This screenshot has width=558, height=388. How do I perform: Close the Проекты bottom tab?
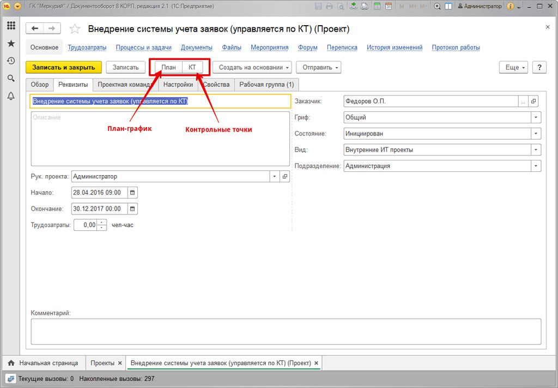tap(120, 363)
